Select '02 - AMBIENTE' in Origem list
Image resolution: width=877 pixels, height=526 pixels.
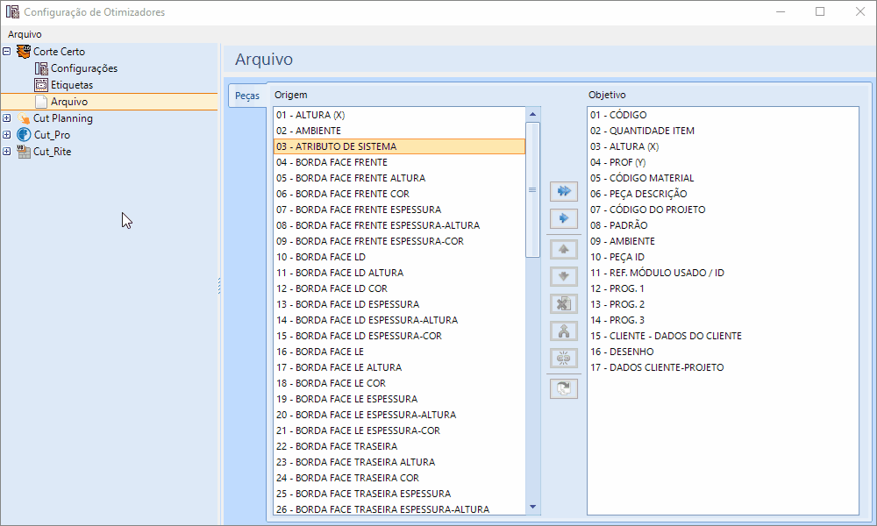point(399,131)
